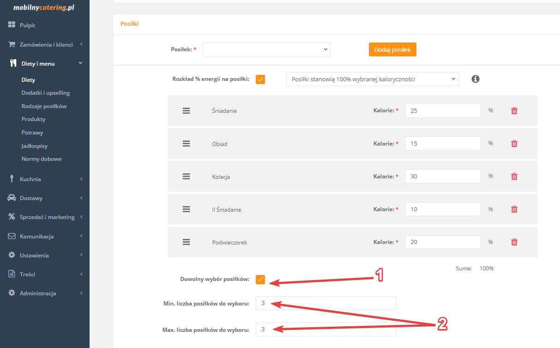560x348 pixels.
Task: Click the Pulpit dashboard icon in sidebar
Action: click(x=12, y=25)
